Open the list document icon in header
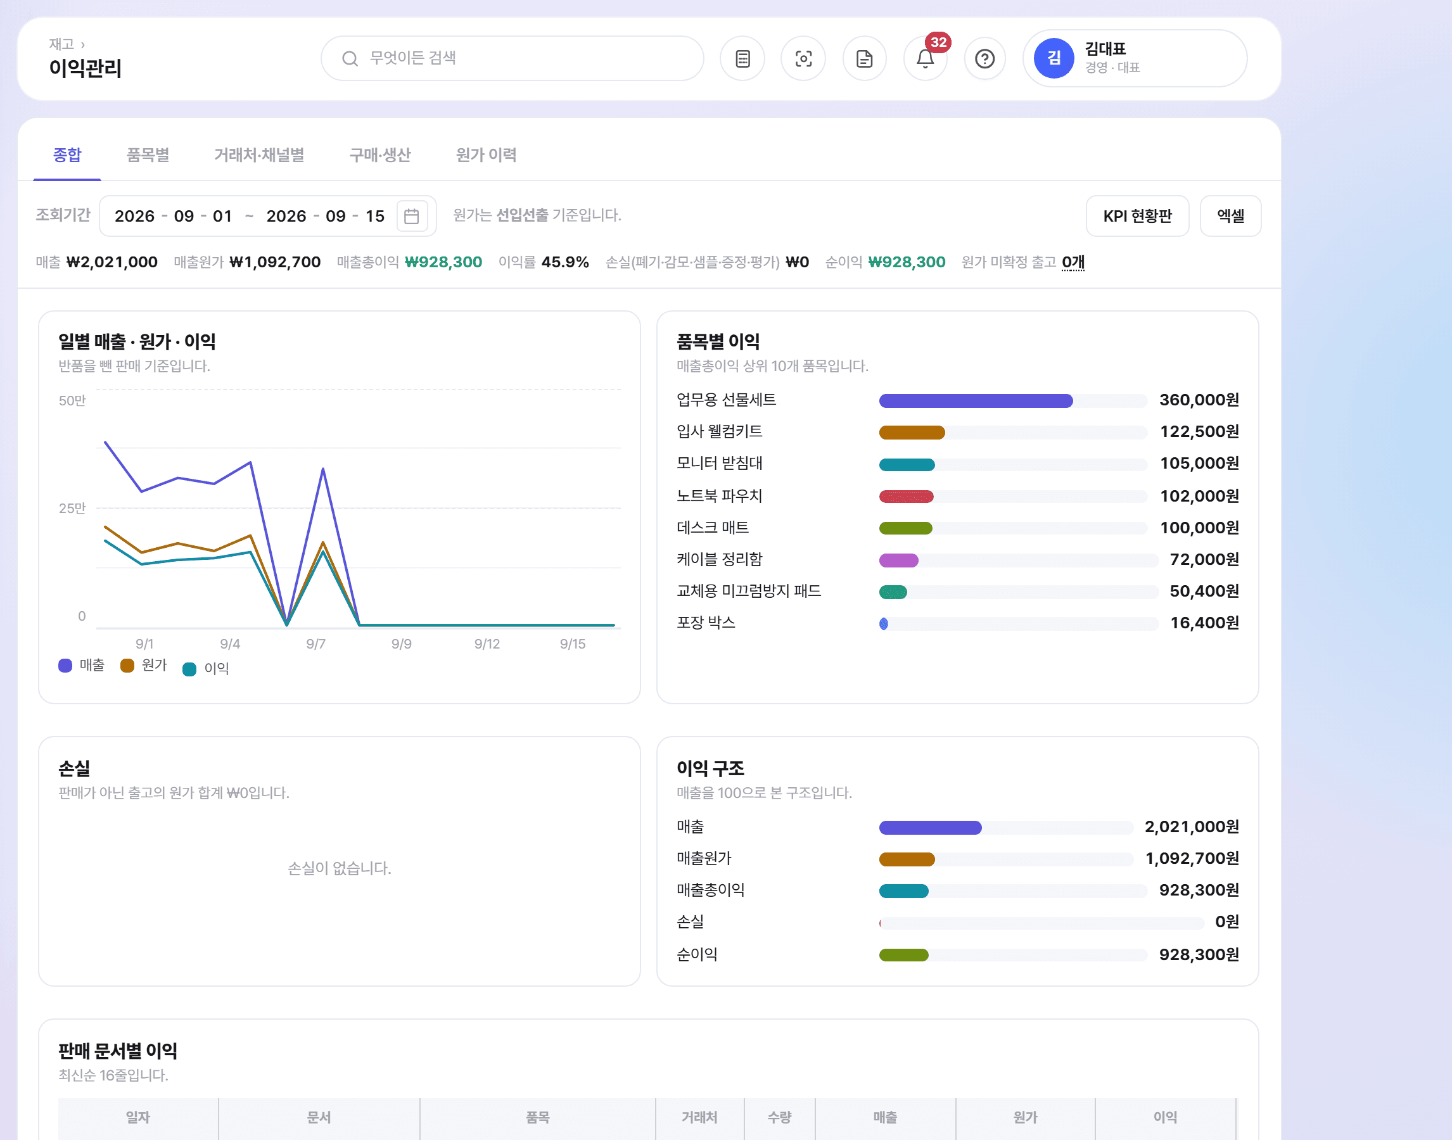Image resolution: width=1452 pixels, height=1140 pixels. [x=742, y=59]
